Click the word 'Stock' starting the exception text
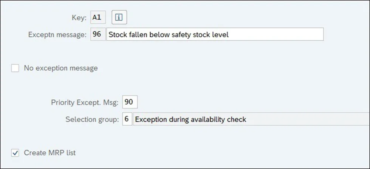Viewport: 370px width, 169px height. (117, 35)
